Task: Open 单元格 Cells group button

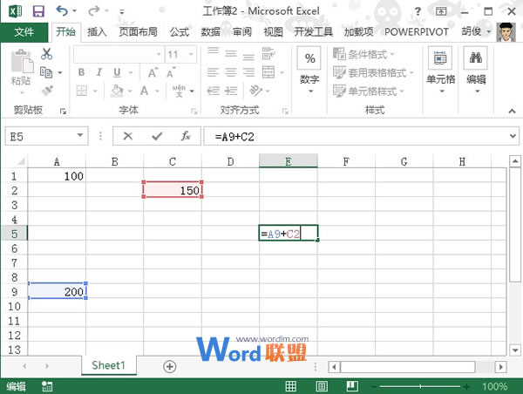Action: click(x=440, y=71)
